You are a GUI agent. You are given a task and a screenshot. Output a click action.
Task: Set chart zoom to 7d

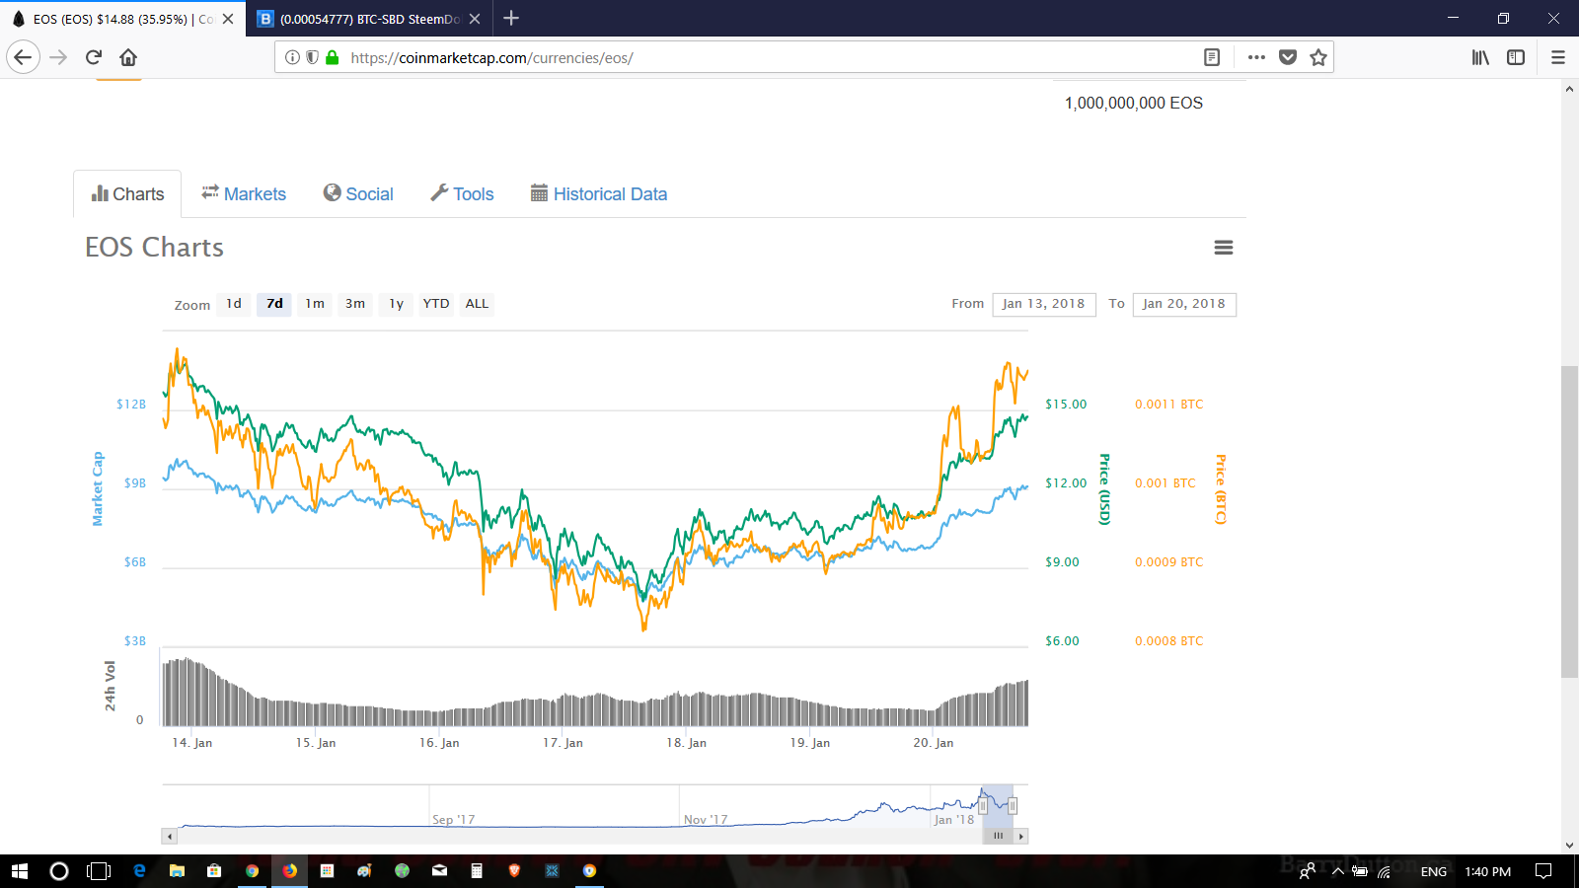(x=274, y=304)
